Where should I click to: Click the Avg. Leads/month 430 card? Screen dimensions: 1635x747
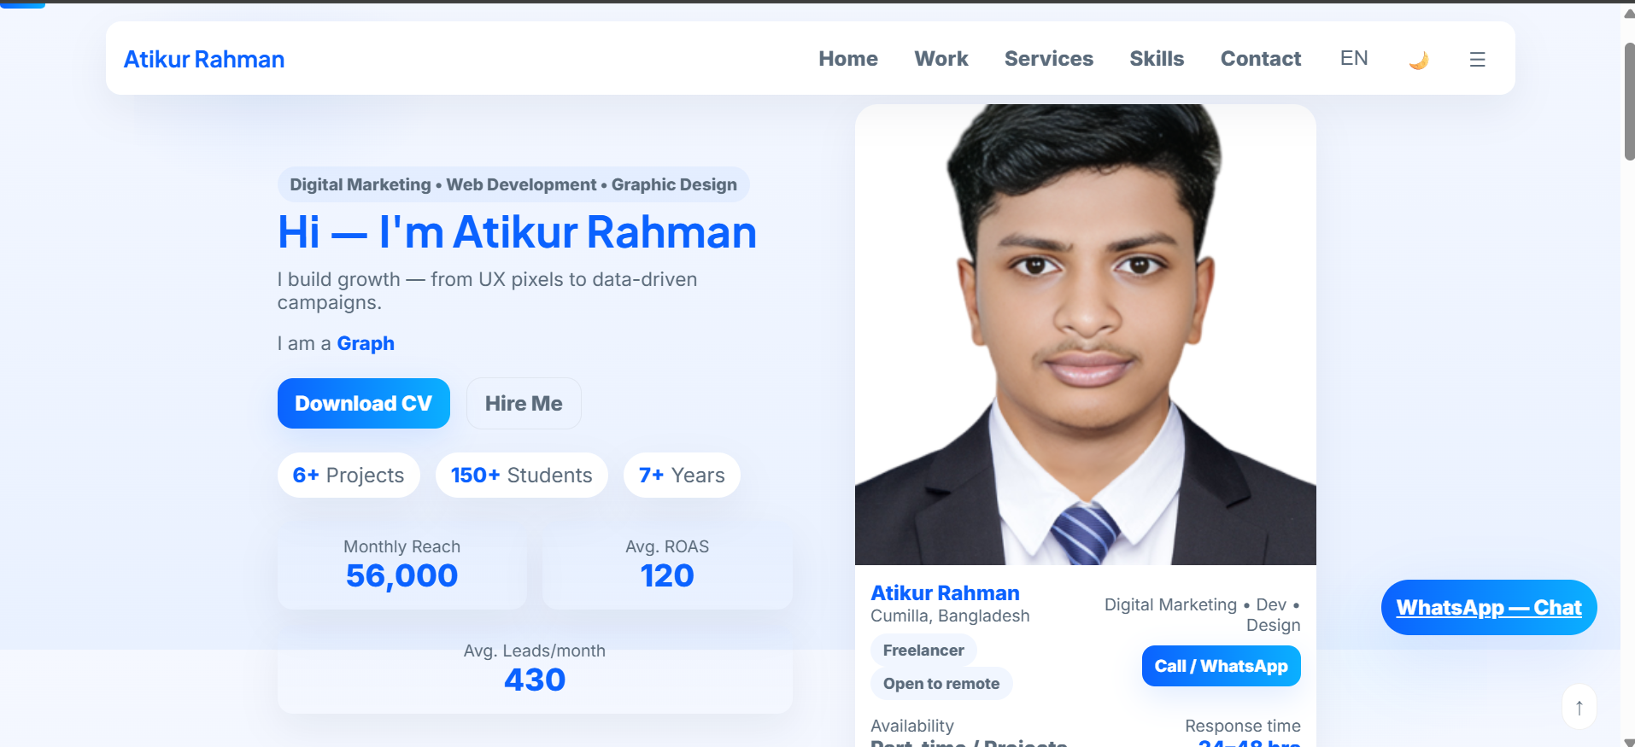pyautogui.click(x=535, y=668)
